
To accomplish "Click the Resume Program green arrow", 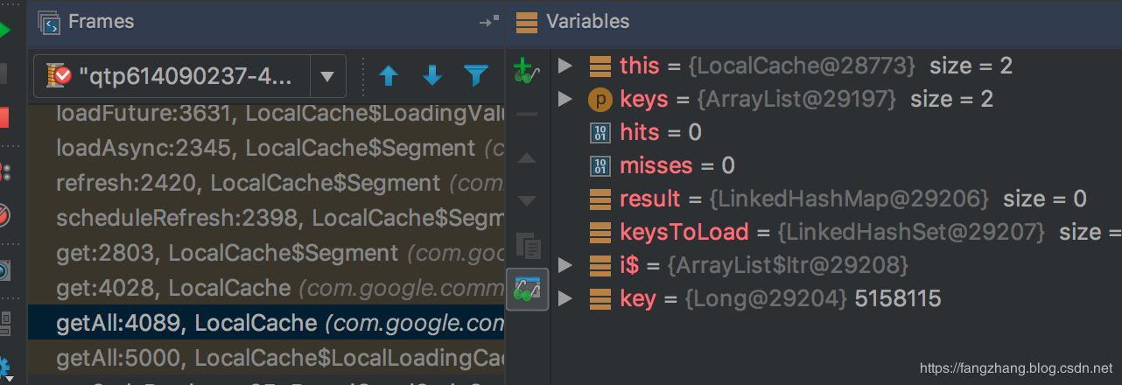I will pyautogui.click(x=4, y=31).
